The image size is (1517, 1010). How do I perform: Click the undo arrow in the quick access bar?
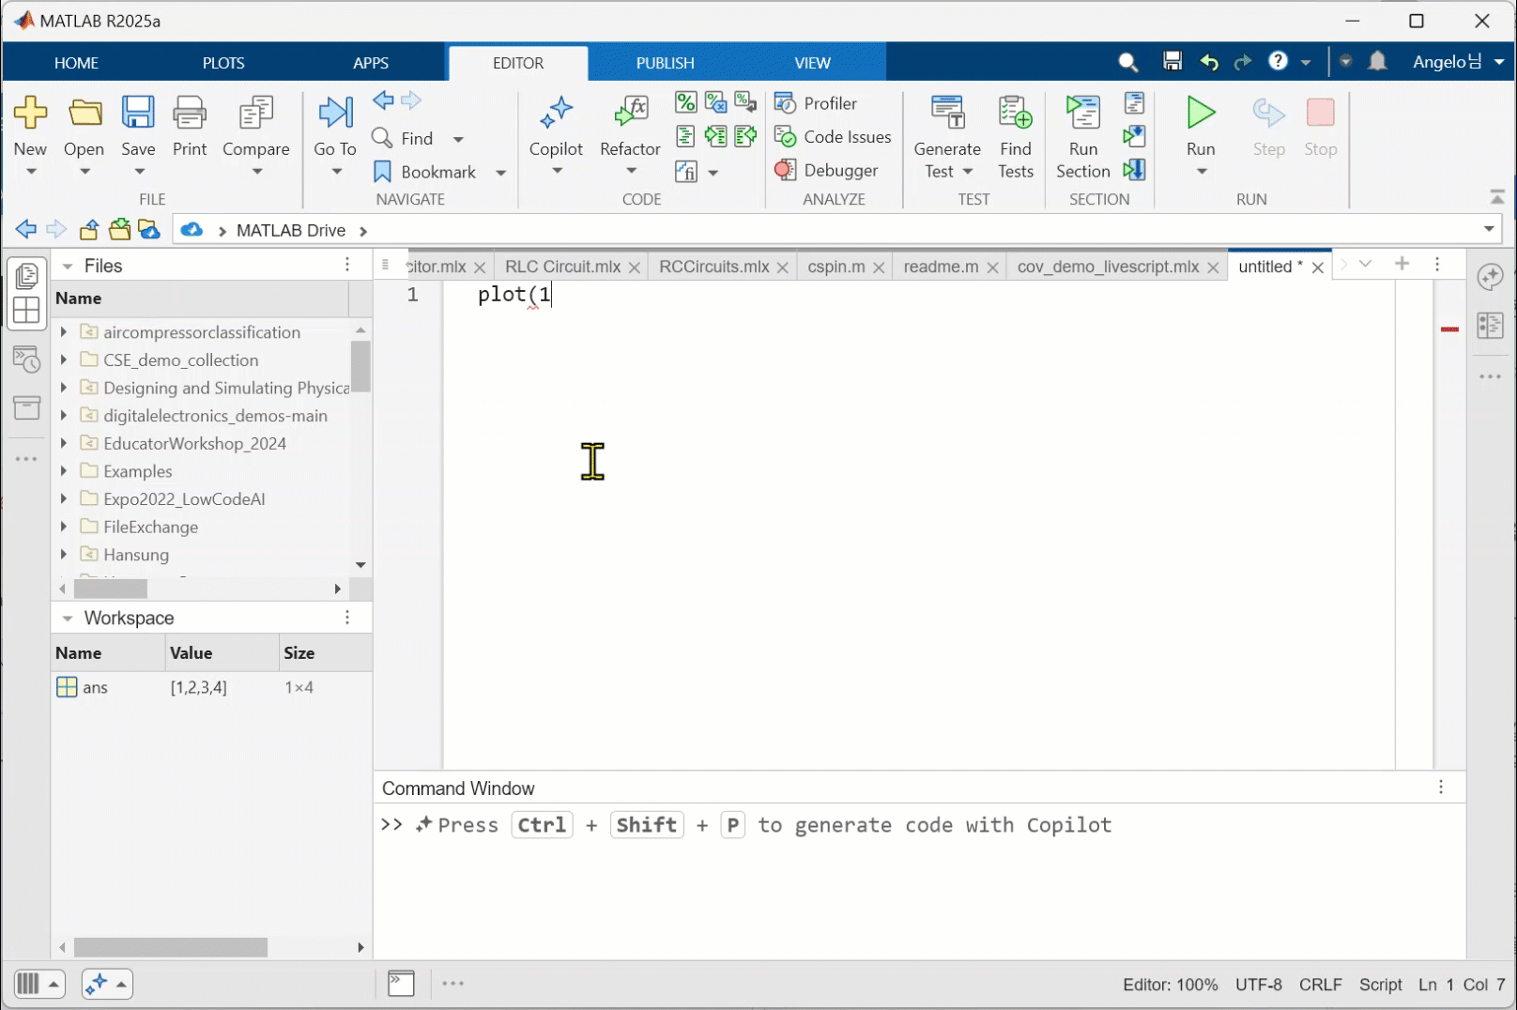click(1209, 62)
